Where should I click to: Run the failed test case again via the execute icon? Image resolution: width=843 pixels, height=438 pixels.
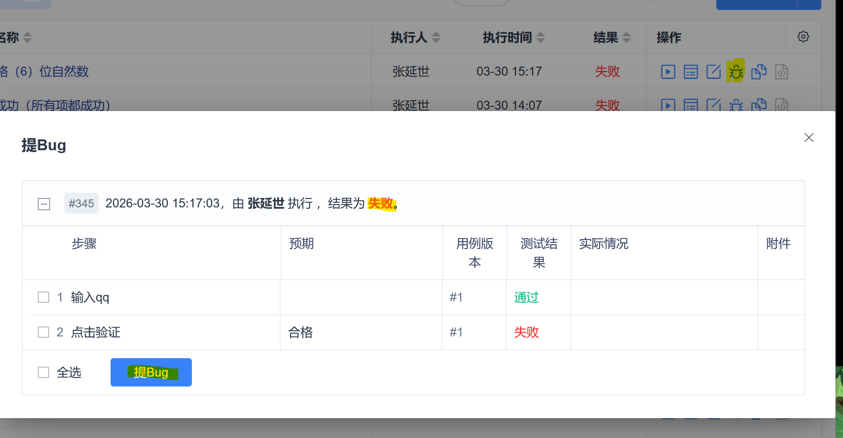tap(668, 71)
